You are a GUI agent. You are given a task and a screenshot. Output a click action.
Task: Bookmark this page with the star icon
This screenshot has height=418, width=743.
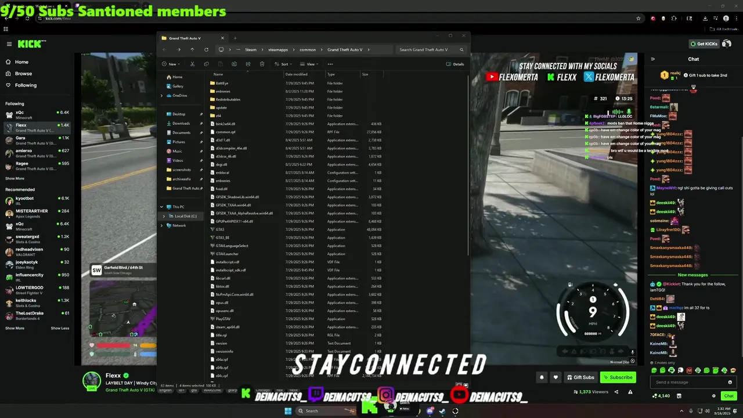click(x=639, y=19)
